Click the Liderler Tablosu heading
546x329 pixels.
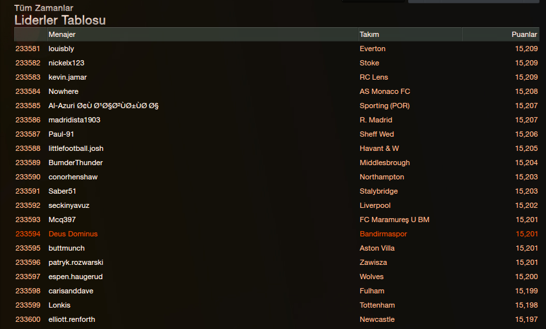(60, 20)
